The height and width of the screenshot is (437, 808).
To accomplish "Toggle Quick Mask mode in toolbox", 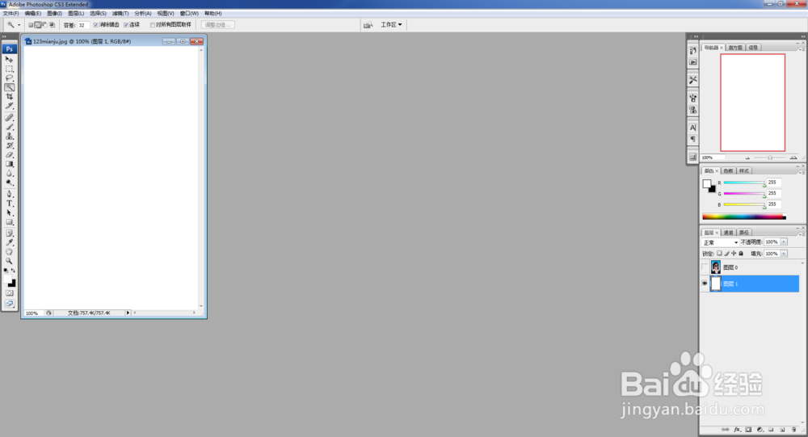I will 9,292.
